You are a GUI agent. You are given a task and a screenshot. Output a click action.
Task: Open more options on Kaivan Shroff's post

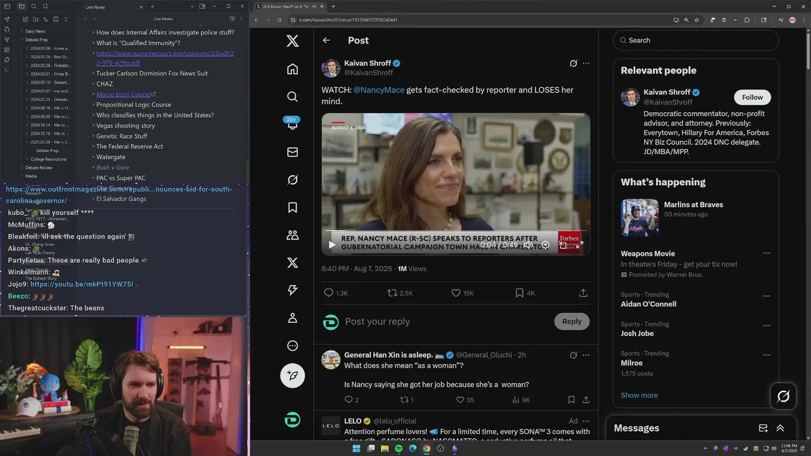tap(586, 63)
